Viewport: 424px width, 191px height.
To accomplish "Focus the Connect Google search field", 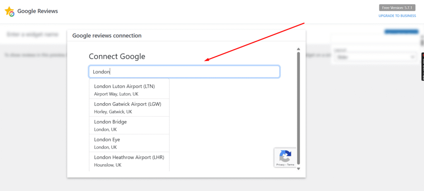I will pyautogui.click(x=184, y=72).
